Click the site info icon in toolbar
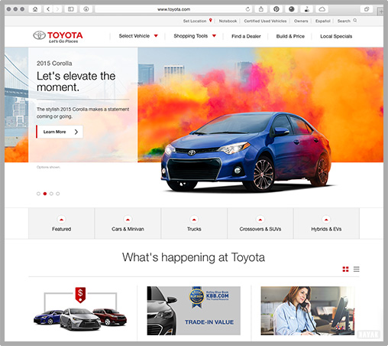The width and height of the screenshot is (388, 346). [x=86, y=9]
